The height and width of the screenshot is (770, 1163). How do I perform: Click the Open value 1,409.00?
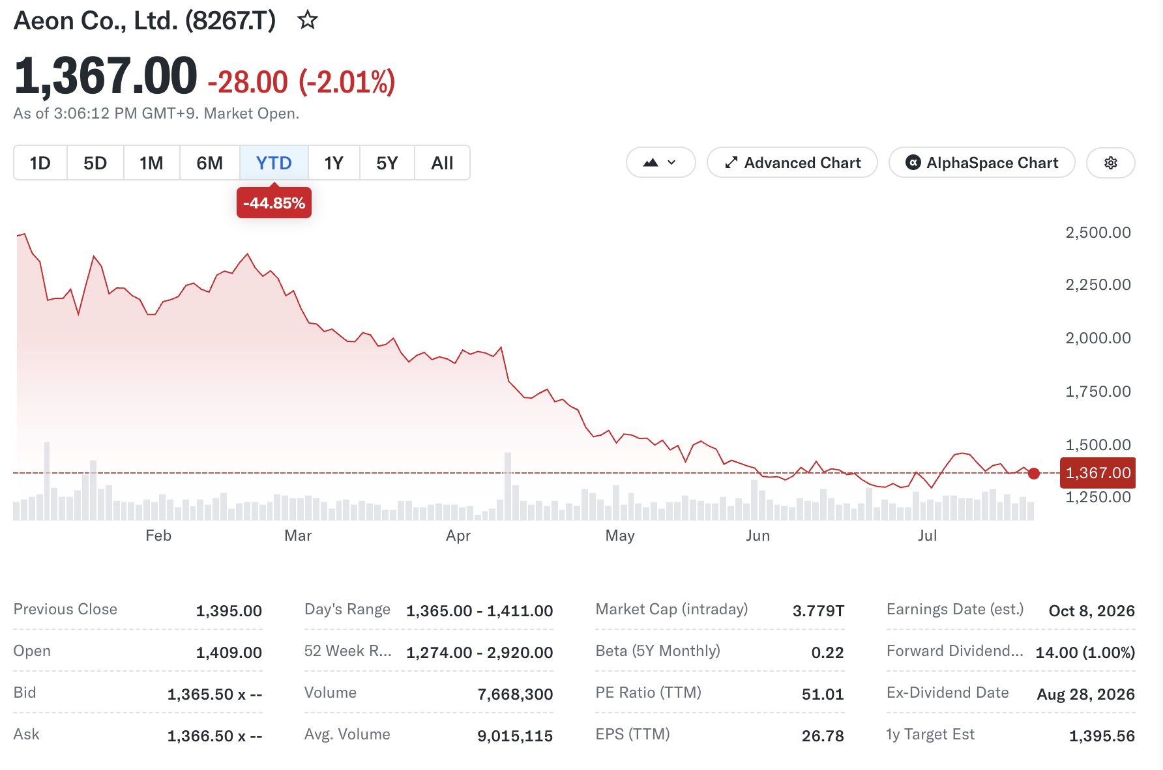point(229,653)
